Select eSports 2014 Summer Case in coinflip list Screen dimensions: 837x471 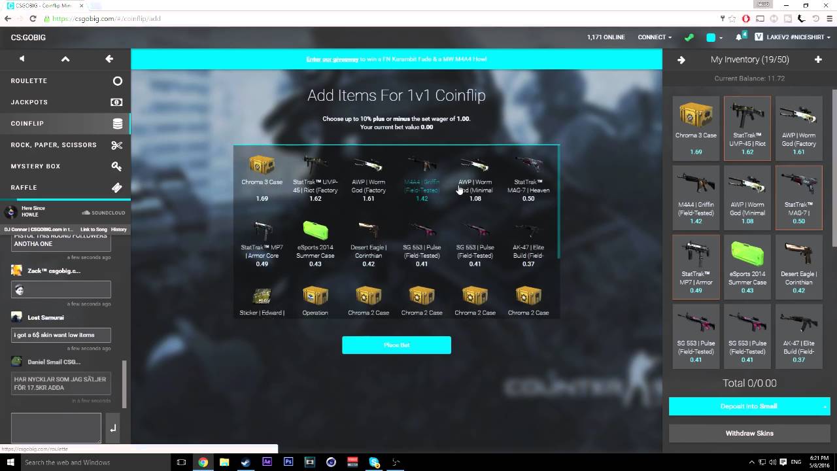coord(315,244)
